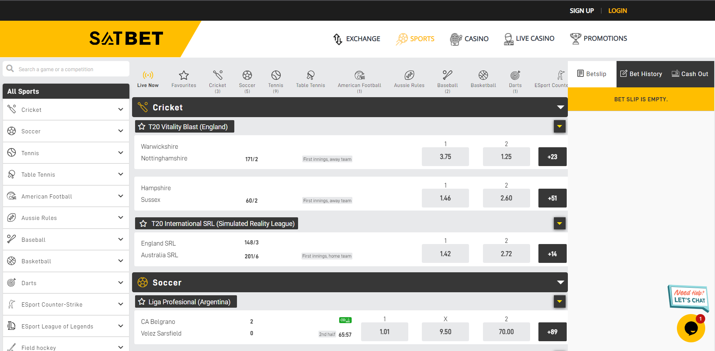
Task: Click the search magnifier icon
Action: [x=10, y=69]
